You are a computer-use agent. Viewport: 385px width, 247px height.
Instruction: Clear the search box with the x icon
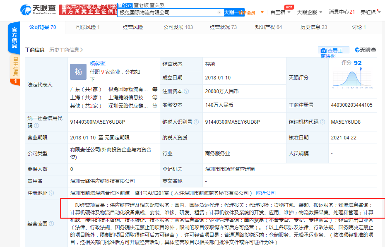point(219,12)
